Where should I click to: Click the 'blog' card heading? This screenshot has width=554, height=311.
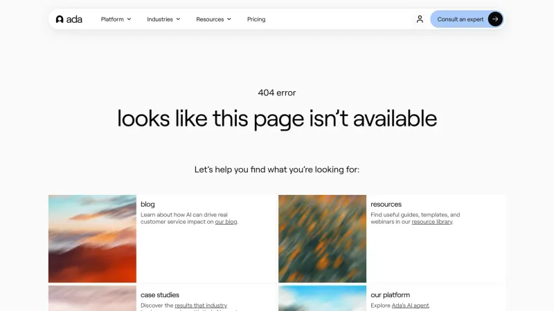148,204
